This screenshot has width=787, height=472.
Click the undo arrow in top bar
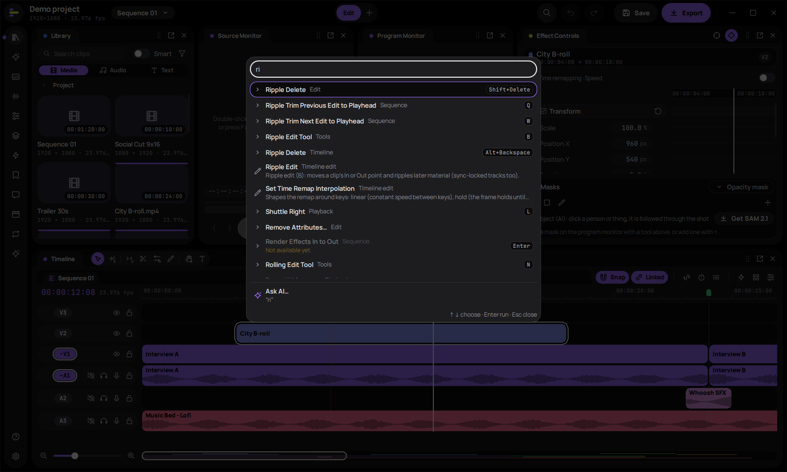(571, 13)
